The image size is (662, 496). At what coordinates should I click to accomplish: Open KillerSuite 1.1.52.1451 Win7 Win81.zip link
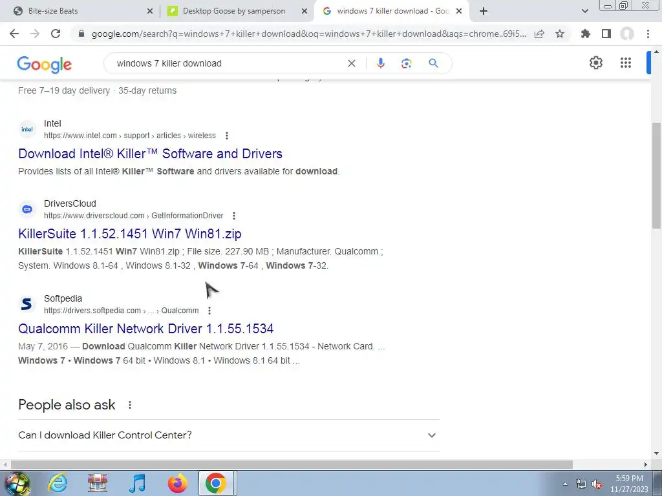coord(130,234)
